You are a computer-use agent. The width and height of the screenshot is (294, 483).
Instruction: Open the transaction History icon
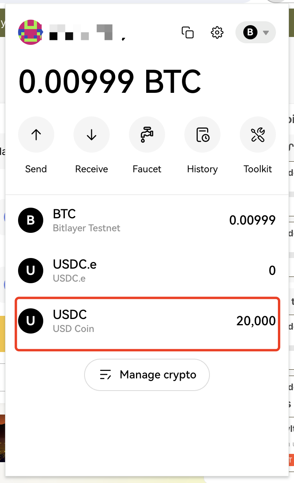coord(202,135)
